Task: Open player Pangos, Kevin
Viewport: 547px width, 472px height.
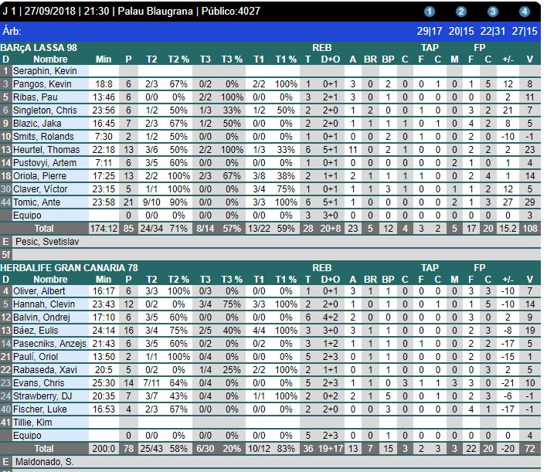Action: [x=39, y=83]
